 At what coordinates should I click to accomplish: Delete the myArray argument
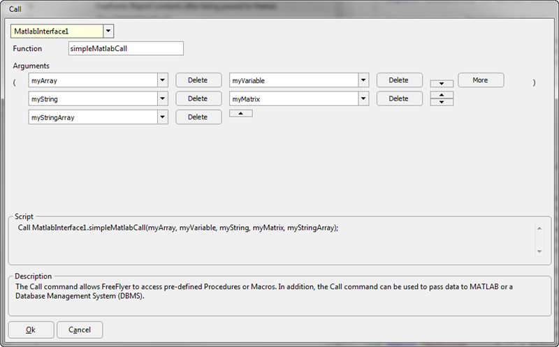(198, 80)
